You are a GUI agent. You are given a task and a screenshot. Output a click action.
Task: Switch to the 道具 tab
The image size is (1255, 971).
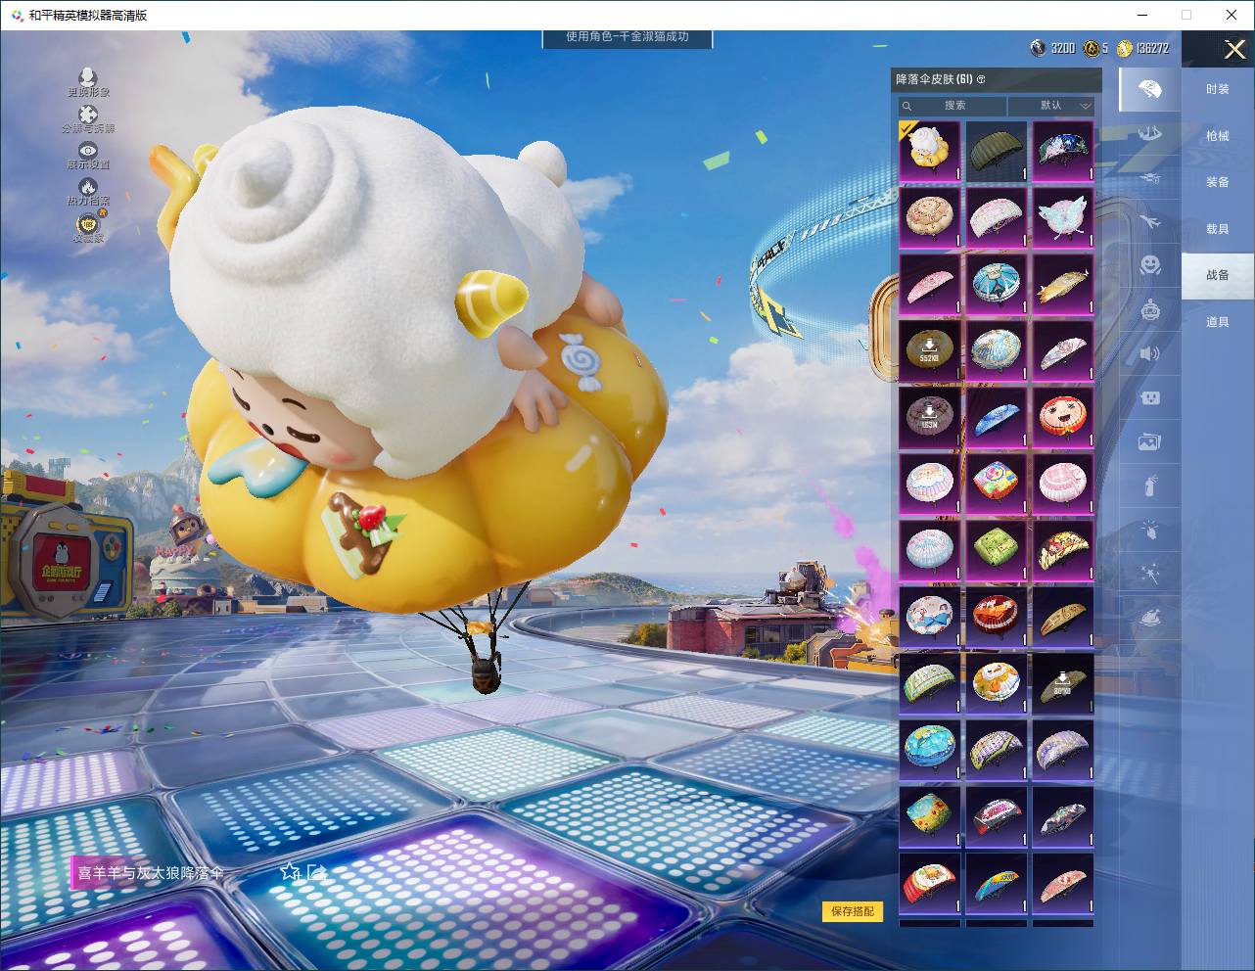click(1218, 322)
